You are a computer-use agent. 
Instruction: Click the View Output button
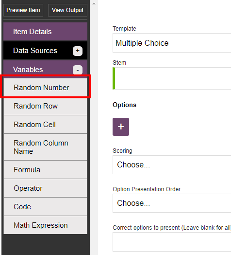(x=67, y=10)
